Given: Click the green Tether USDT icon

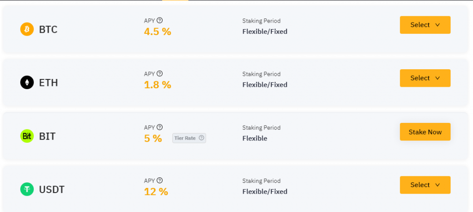Looking at the screenshot, I should tap(27, 189).
